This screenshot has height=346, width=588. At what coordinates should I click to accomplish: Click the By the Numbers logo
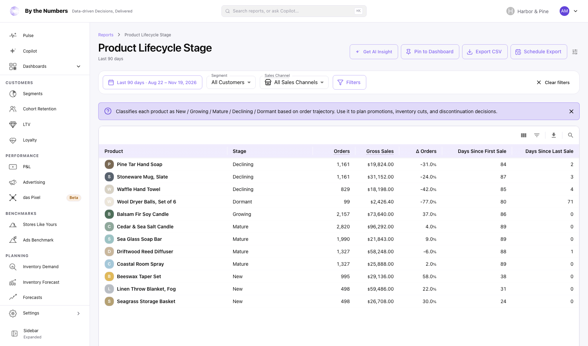click(15, 11)
